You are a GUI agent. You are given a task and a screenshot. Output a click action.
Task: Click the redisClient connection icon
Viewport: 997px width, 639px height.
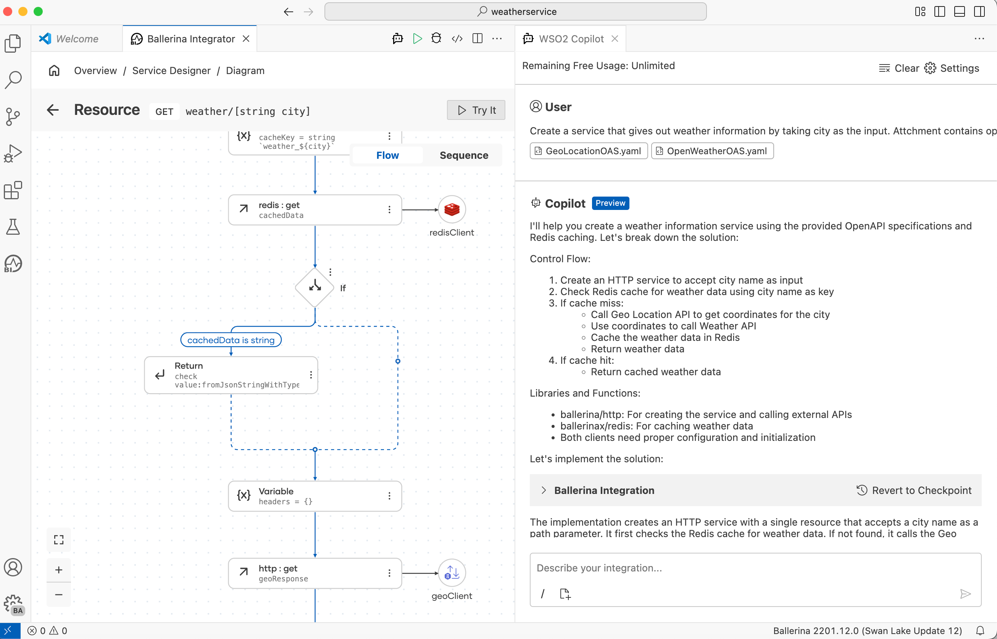coord(452,210)
